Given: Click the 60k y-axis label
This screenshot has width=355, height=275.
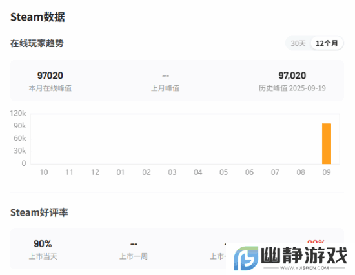Looking at the screenshot, I should [x=20, y=138].
